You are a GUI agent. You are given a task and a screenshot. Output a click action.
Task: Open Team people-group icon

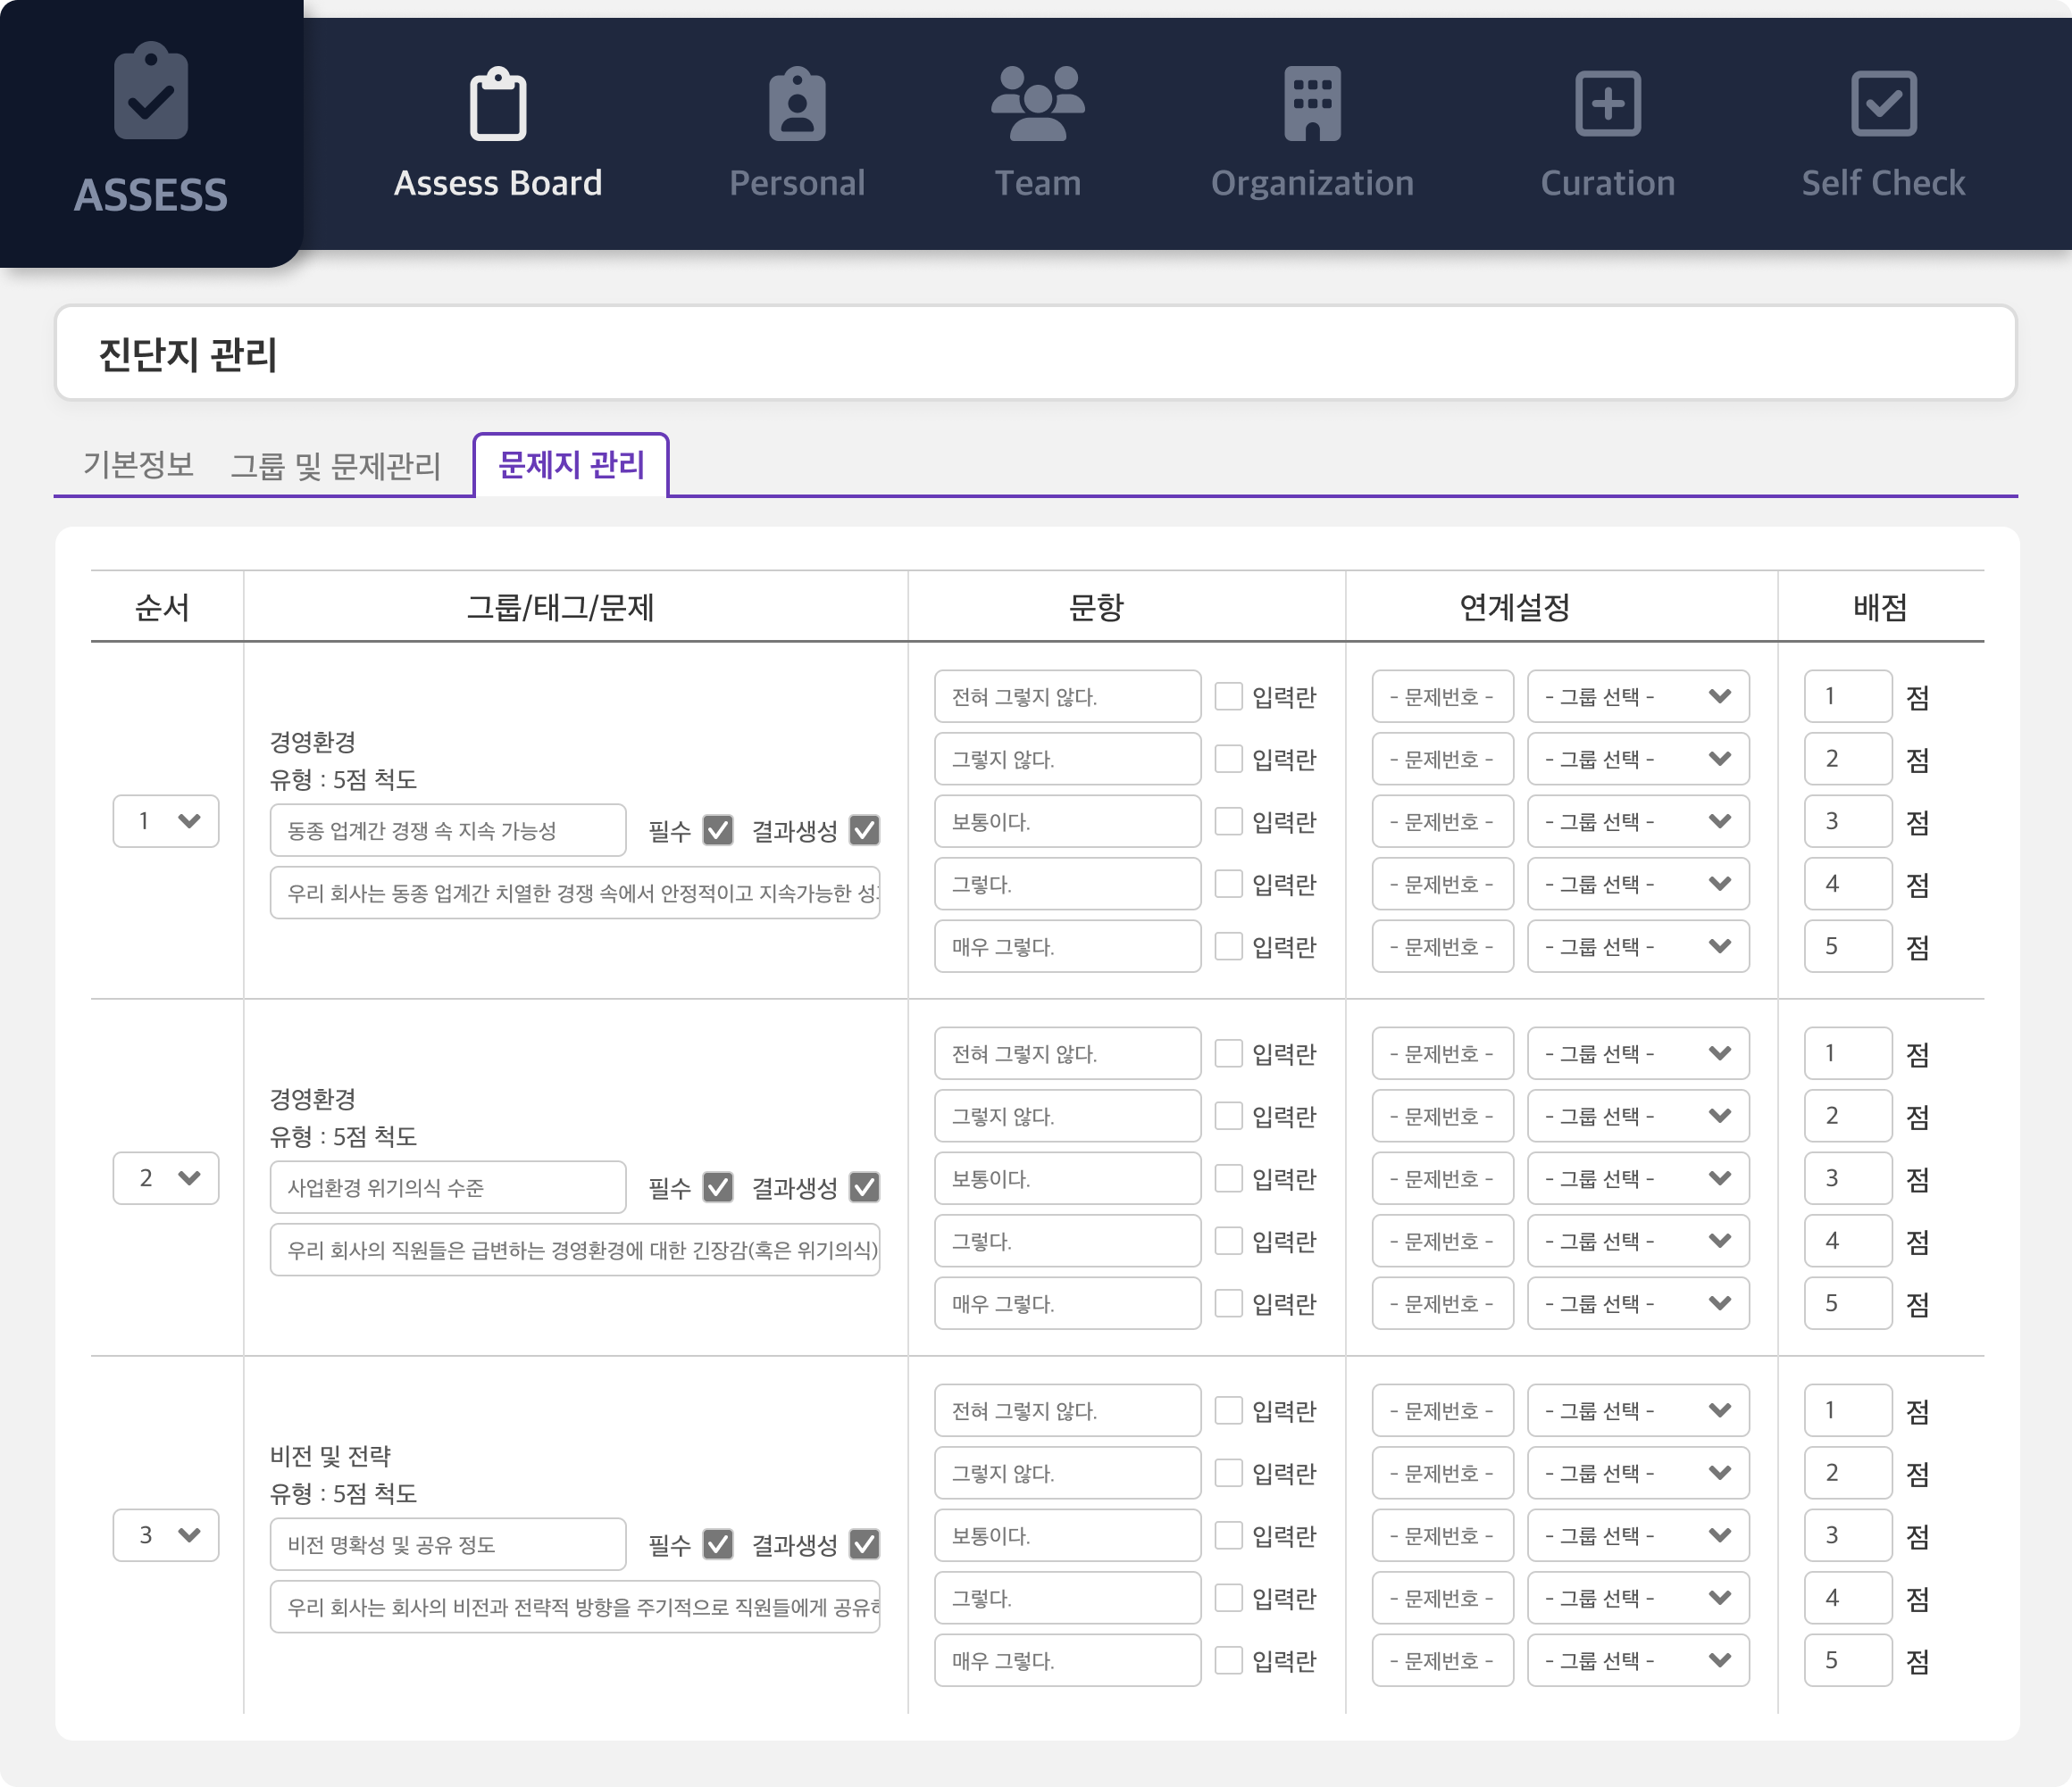[1037, 103]
